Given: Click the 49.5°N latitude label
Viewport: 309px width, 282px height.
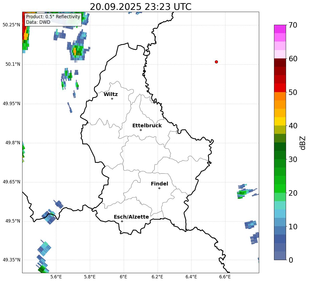Looking at the screenshot, I should click(13, 221).
